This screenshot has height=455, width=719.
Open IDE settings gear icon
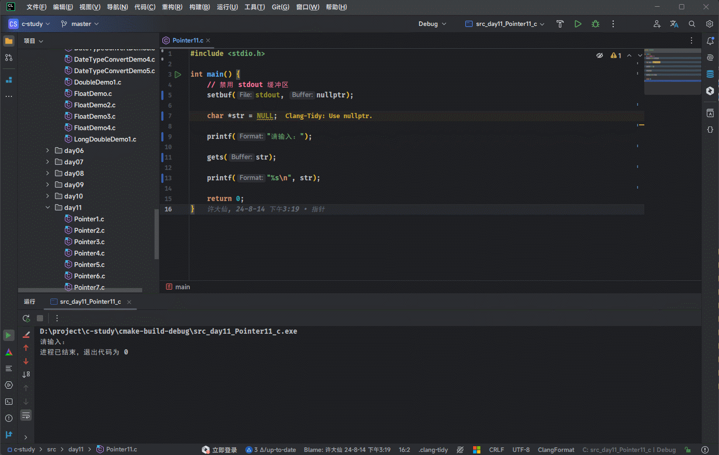[x=709, y=24]
